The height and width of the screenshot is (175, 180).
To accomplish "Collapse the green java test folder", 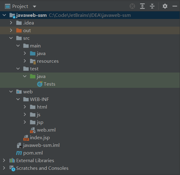I will 25,76.
